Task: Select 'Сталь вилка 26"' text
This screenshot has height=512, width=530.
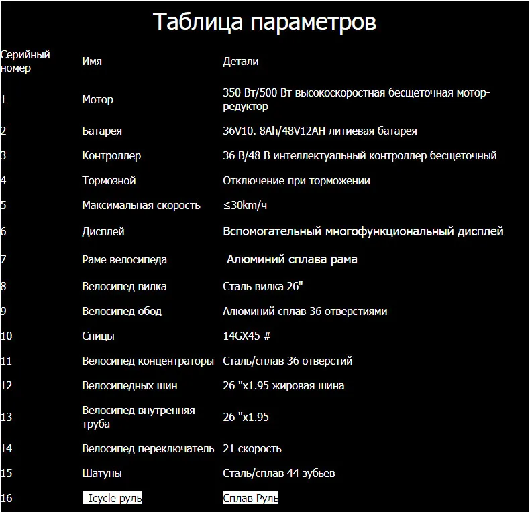Action: point(262,286)
